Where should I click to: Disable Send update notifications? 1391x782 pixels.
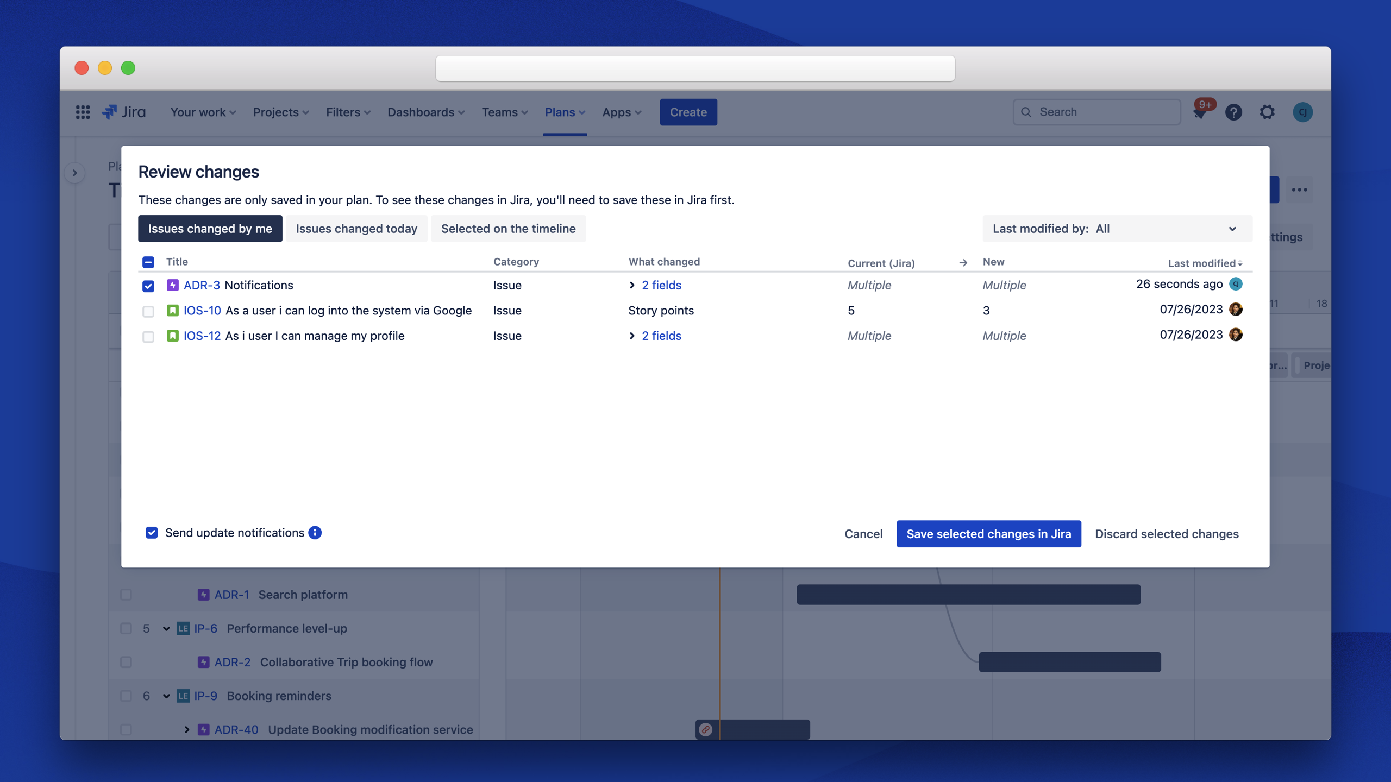click(x=151, y=533)
